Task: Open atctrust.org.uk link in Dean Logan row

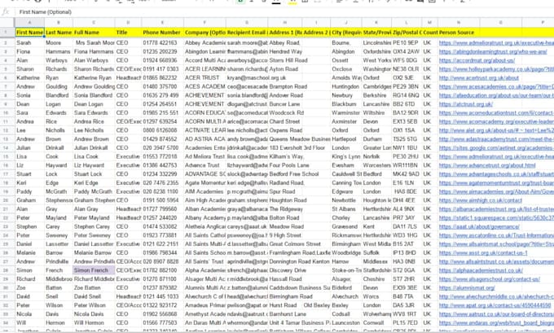Action: [466, 104]
